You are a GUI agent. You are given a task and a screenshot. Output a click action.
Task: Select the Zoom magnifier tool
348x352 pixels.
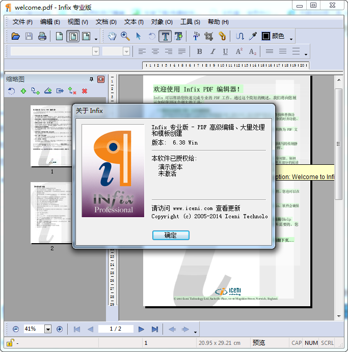coord(125,36)
